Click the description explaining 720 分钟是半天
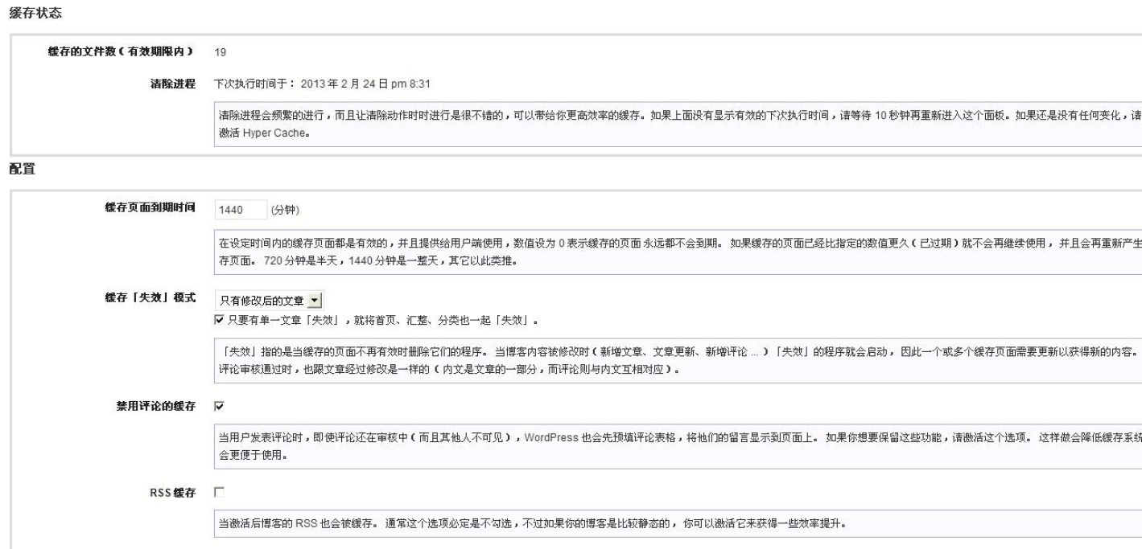Viewport: 1142px width, 549px height. pyautogui.click(x=676, y=252)
